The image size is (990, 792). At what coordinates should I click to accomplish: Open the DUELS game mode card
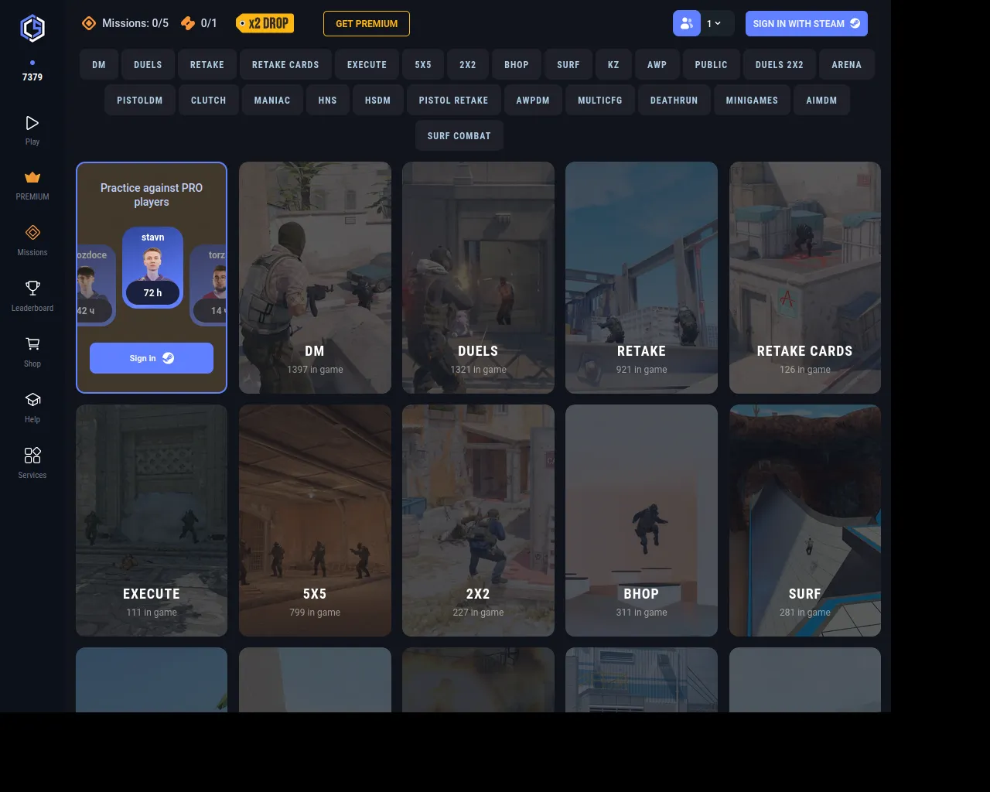tap(478, 278)
